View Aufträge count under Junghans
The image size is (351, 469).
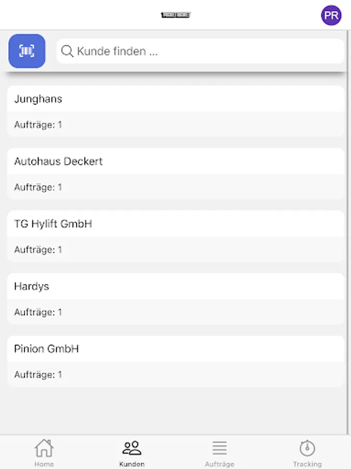click(38, 125)
